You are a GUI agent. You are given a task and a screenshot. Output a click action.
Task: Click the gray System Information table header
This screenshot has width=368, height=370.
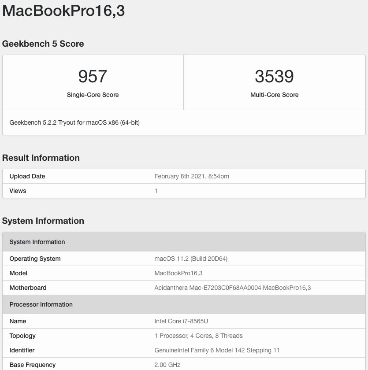click(184, 242)
